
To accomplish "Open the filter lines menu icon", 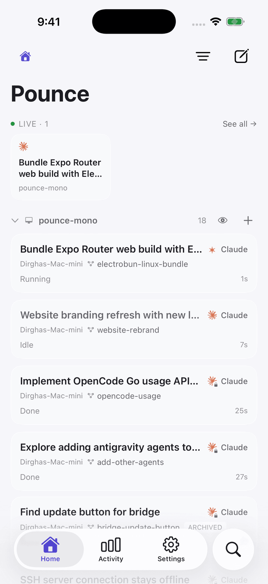I will coord(203,56).
